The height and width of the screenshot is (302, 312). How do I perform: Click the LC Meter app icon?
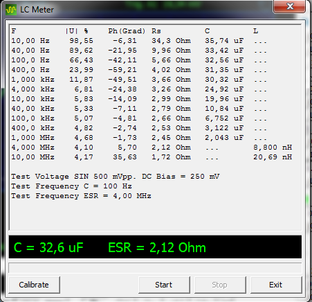coord(11,10)
